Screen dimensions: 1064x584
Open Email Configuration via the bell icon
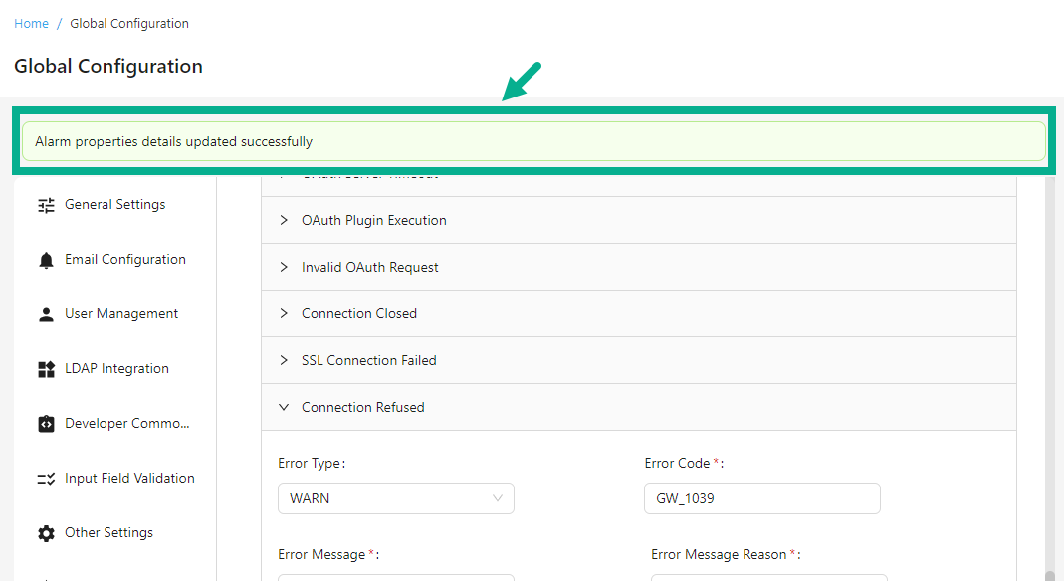coord(45,259)
